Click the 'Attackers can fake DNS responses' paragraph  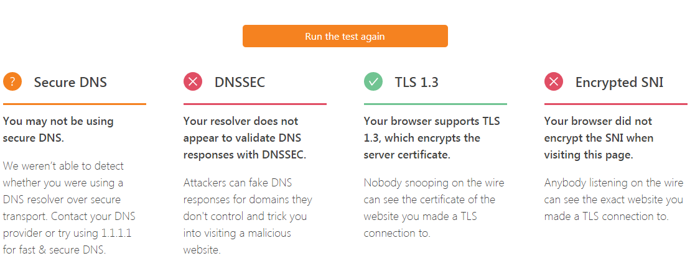(x=248, y=216)
